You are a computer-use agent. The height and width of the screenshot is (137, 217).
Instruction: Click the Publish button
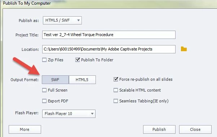pos(159,129)
